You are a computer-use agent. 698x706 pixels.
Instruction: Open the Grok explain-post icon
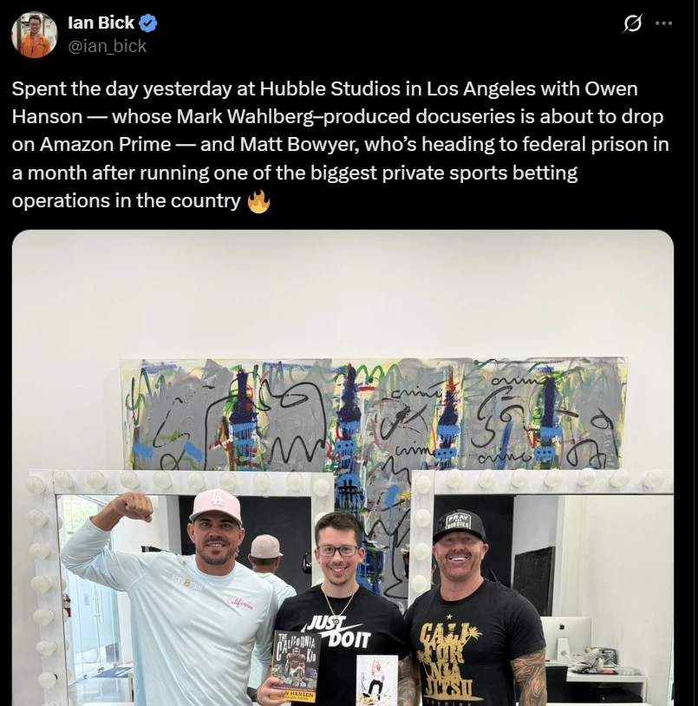(x=631, y=23)
